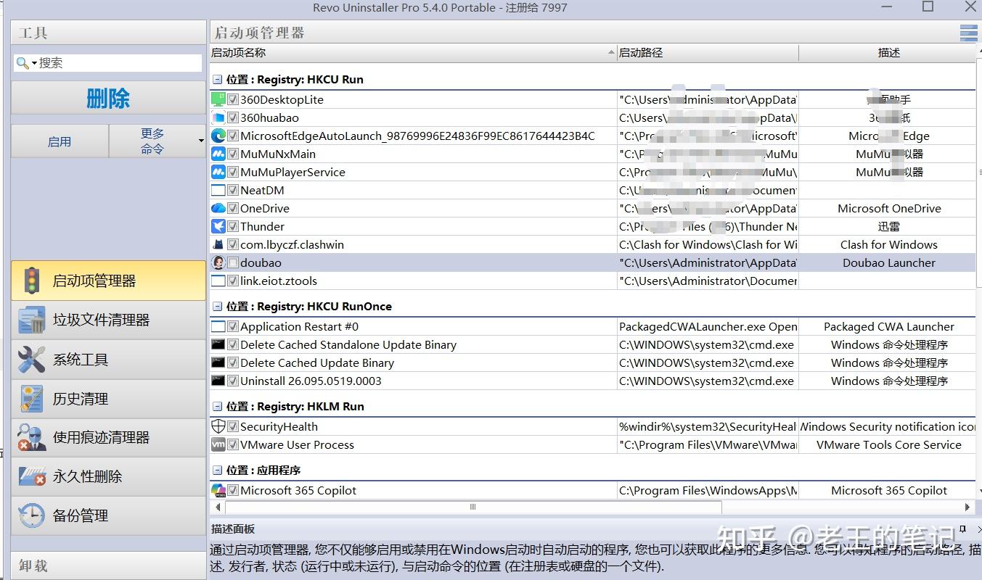
Task: Sort by 启动项名称 column header
Action: [x=413, y=53]
